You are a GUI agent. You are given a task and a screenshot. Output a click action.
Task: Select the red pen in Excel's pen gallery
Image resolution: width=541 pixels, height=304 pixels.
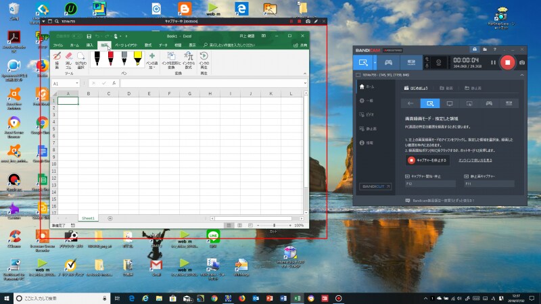click(x=110, y=58)
